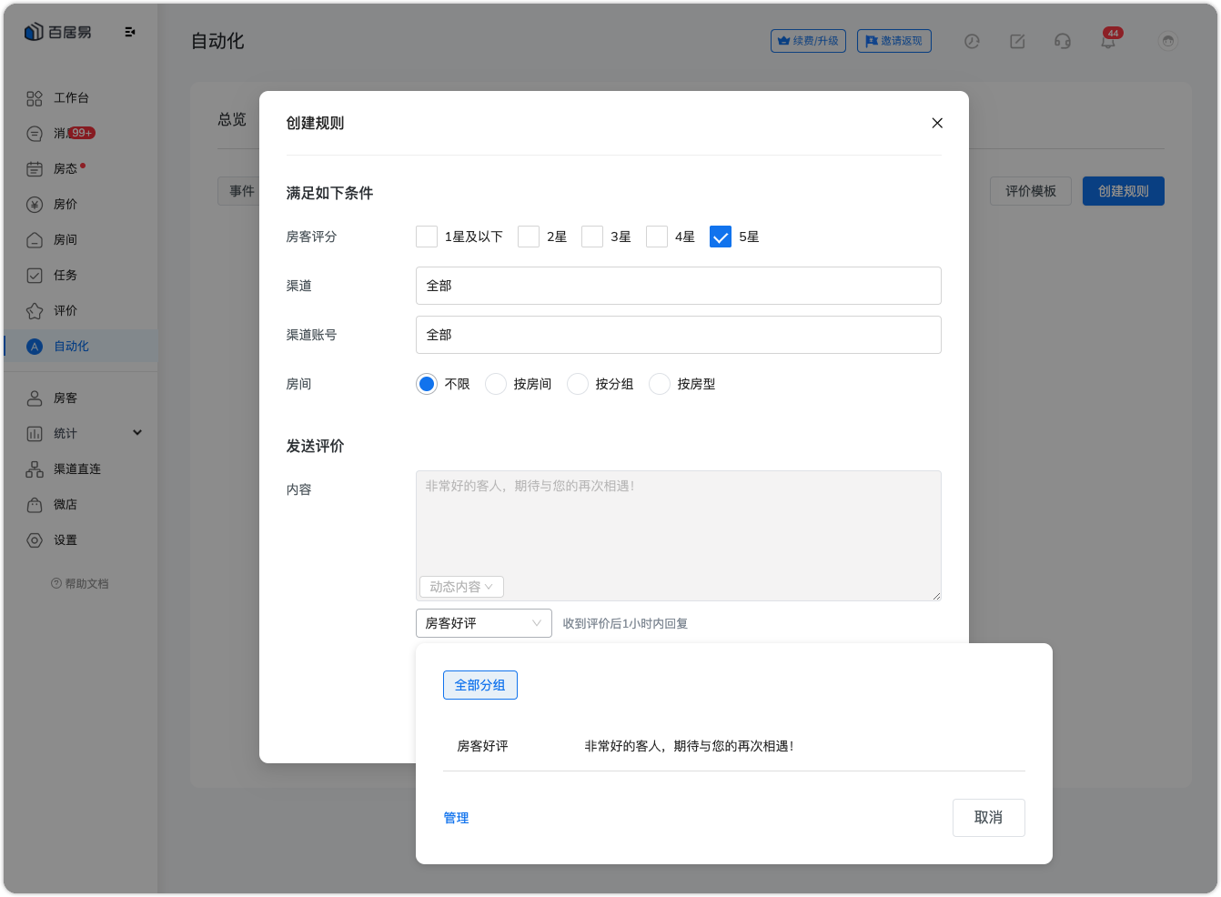Image resolution: width=1221 pixels, height=897 pixels.
Task: Open the 动态内容 dropdown
Action: [x=461, y=587]
